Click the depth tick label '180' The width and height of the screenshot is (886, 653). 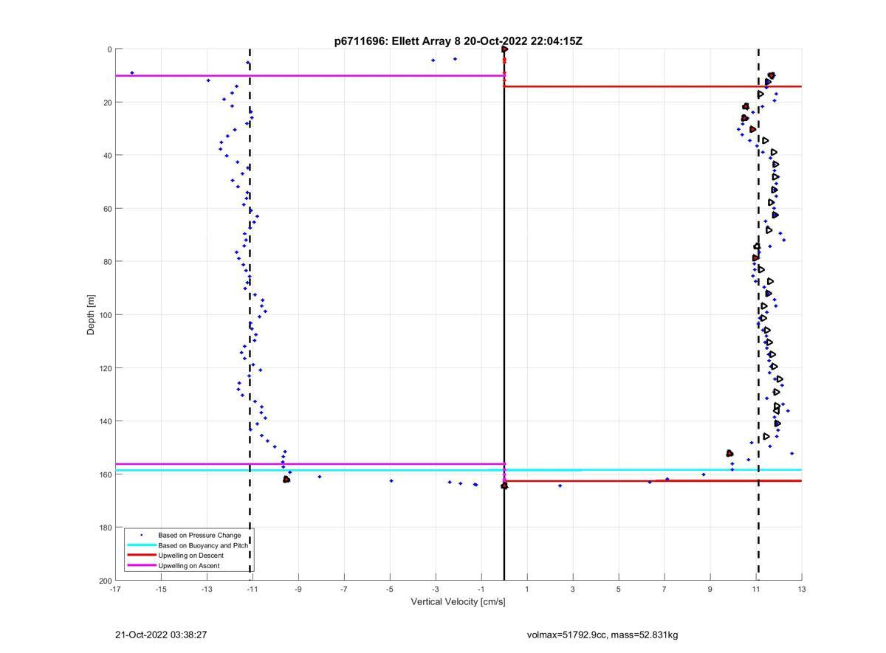tap(105, 528)
